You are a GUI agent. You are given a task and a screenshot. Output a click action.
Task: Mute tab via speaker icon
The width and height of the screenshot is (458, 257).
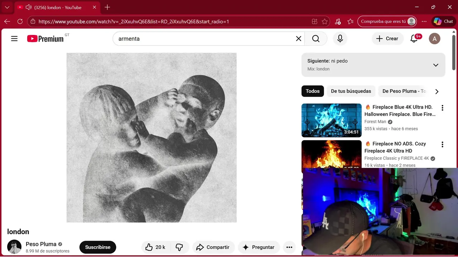tap(29, 7)
